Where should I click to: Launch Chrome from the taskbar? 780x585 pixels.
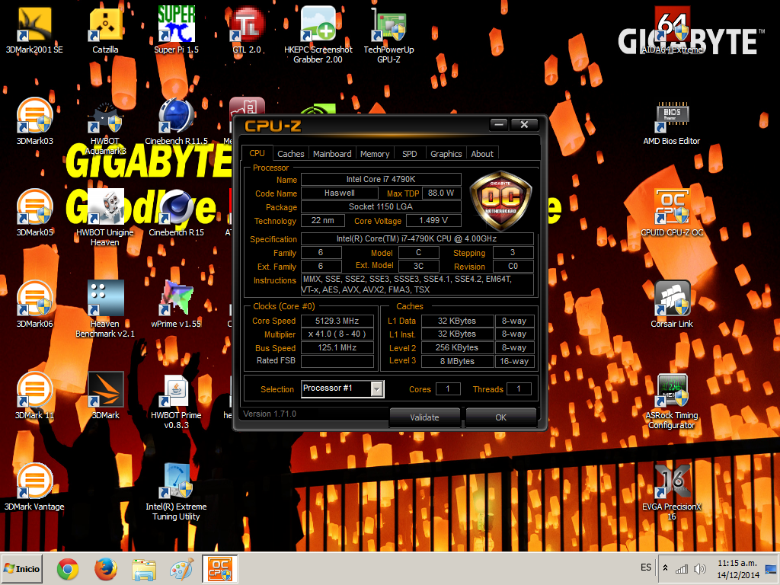pyautogui.click(x=68, y=569)
